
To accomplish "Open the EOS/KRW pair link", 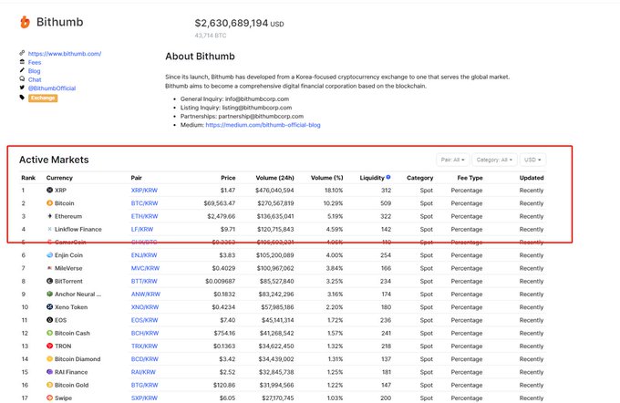I will tap(144, 320).
